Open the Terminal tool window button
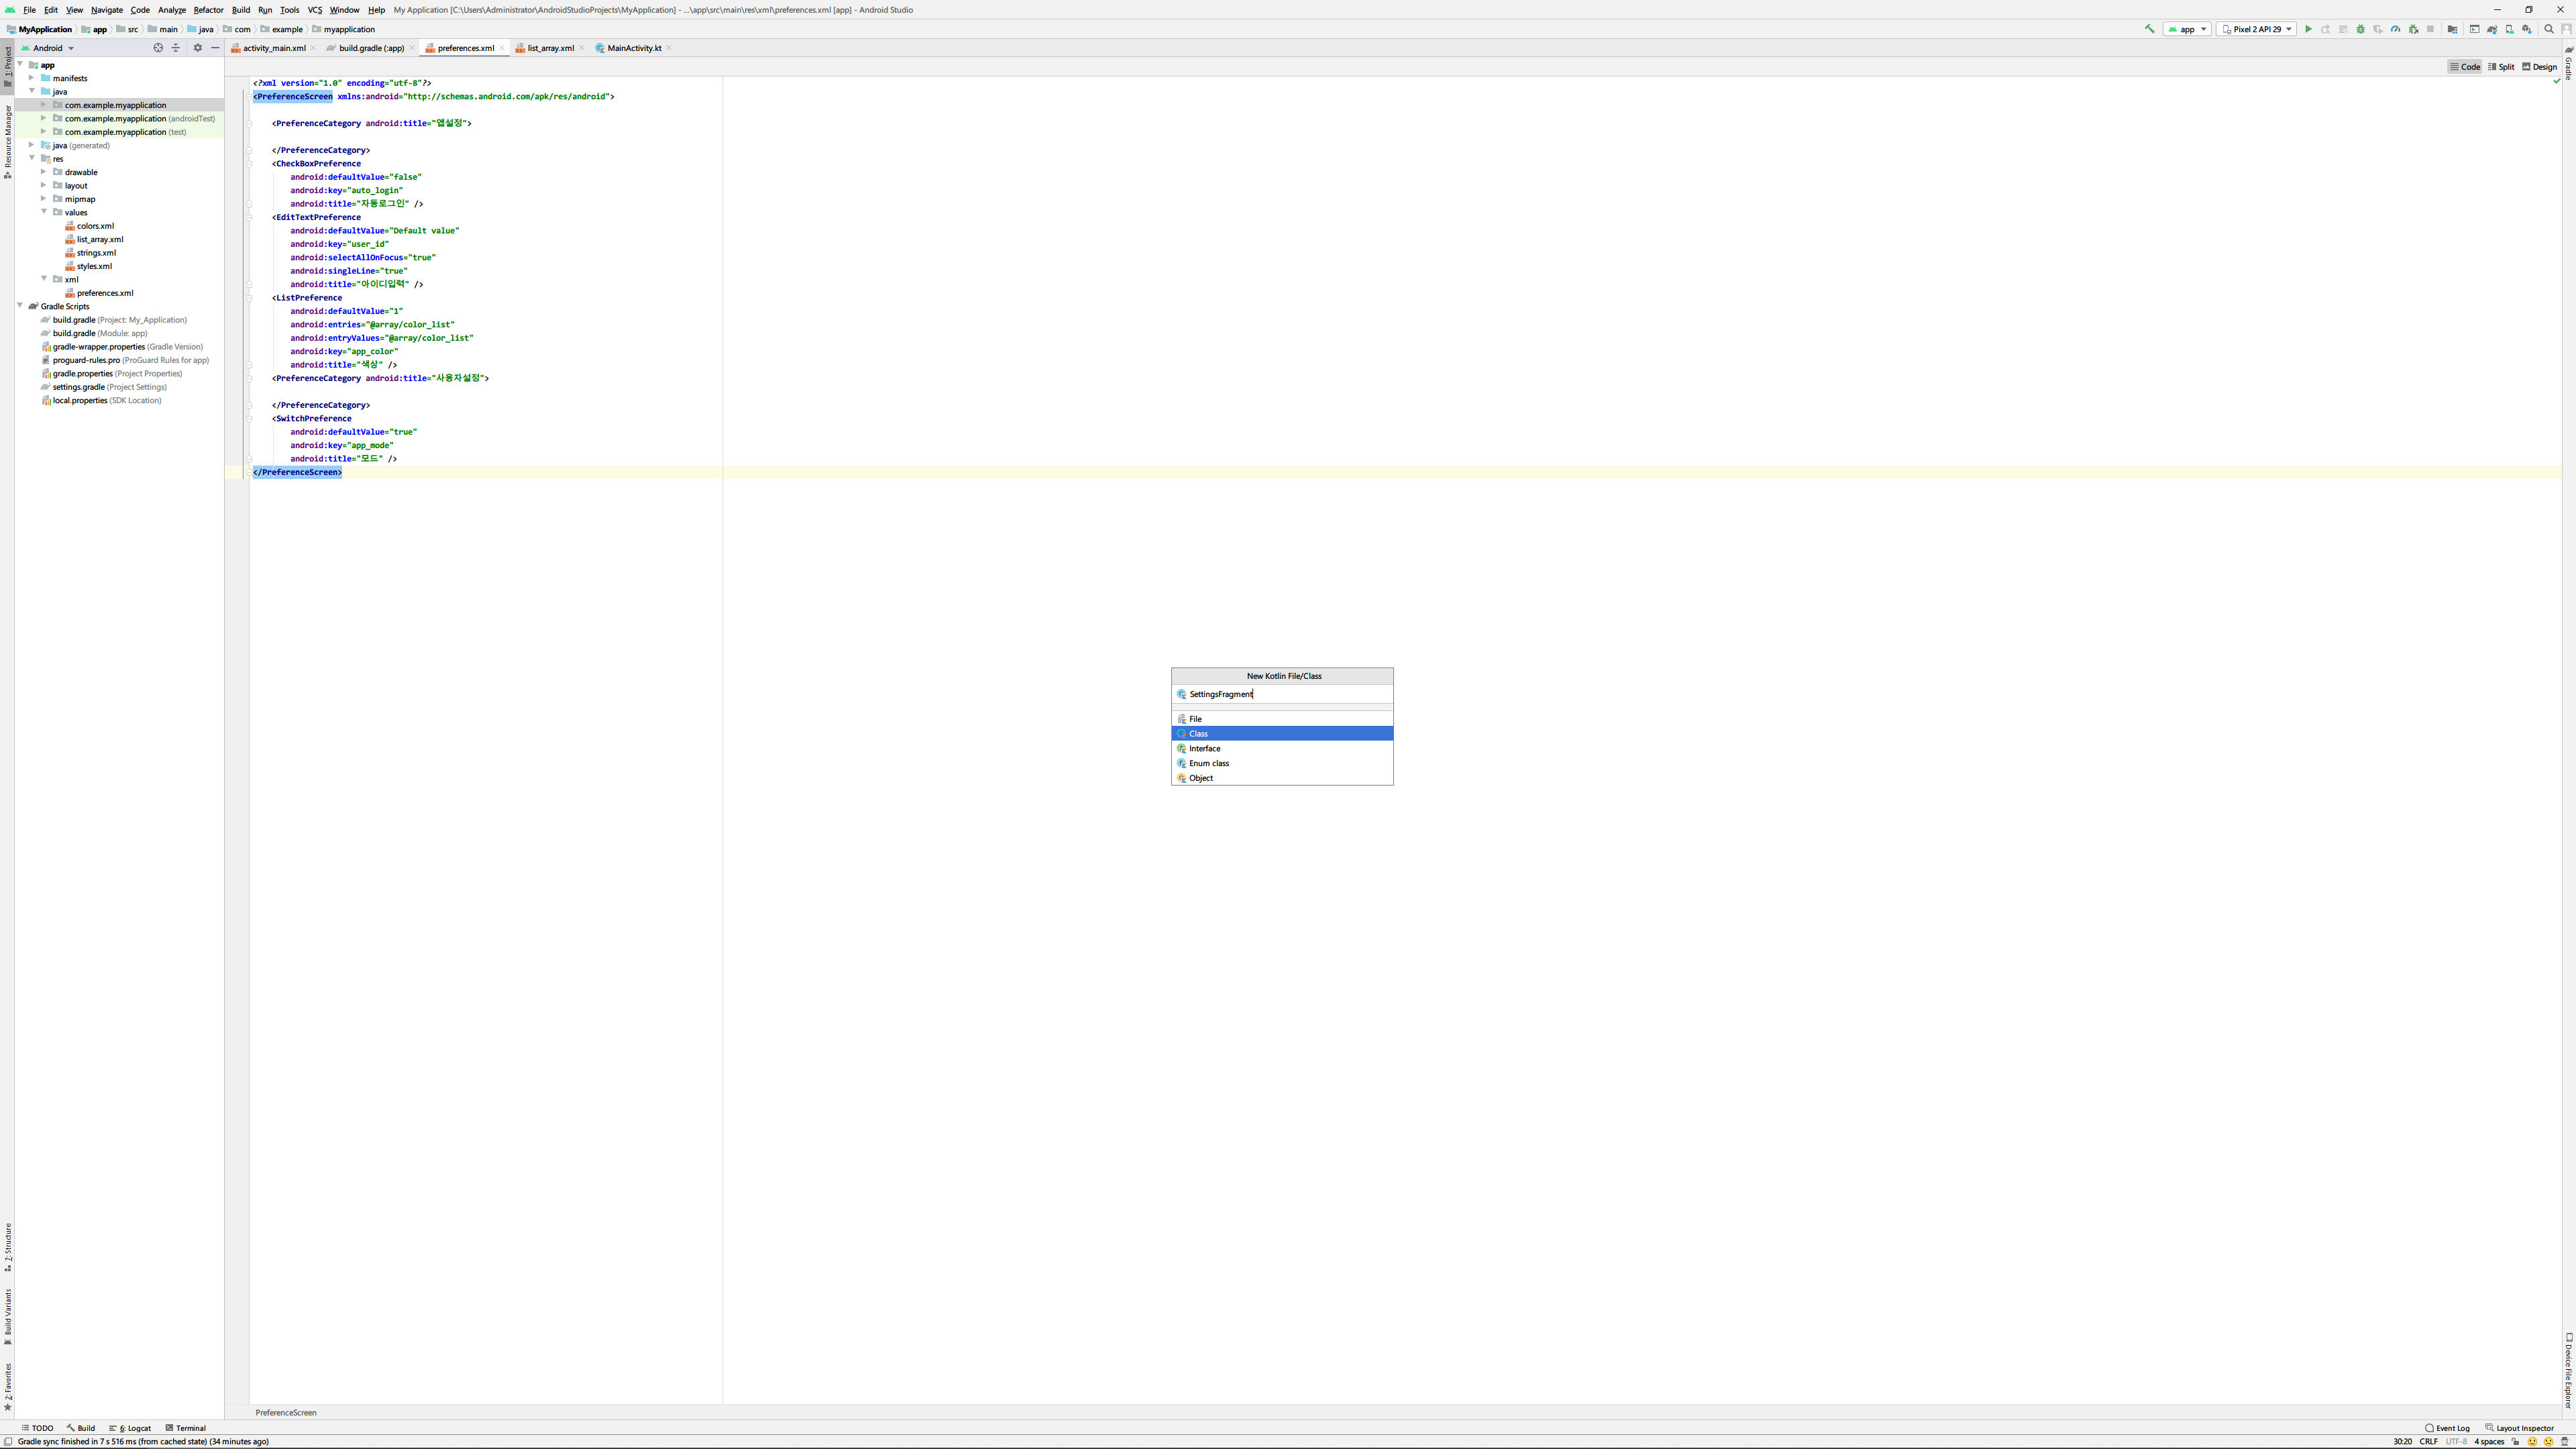 (186, 1428)
